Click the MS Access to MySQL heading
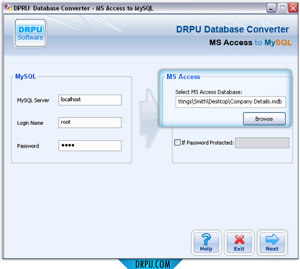This screenshot has height=269, width=300. pos(250,43)
